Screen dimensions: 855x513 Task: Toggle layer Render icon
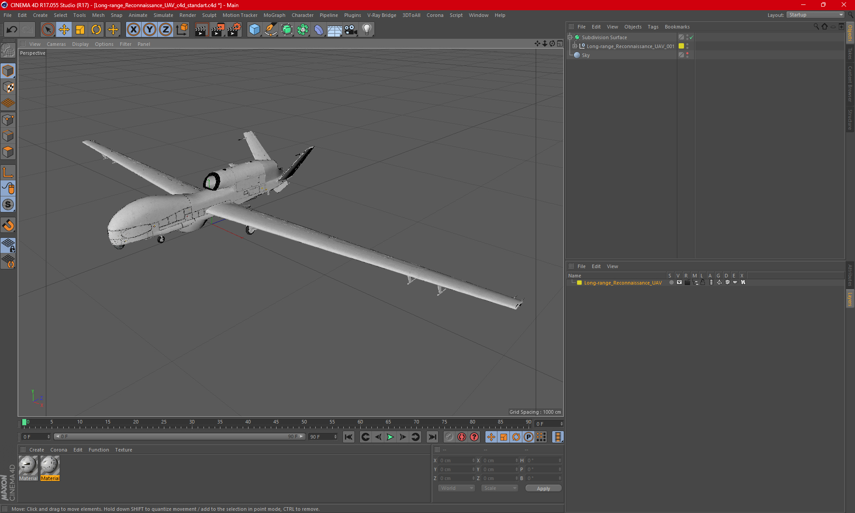click(687, 282)
